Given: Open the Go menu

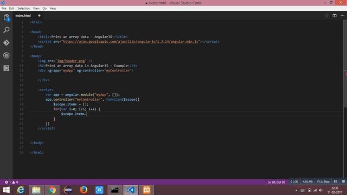Looking at the screenshot, I should (x=44, y=9).
